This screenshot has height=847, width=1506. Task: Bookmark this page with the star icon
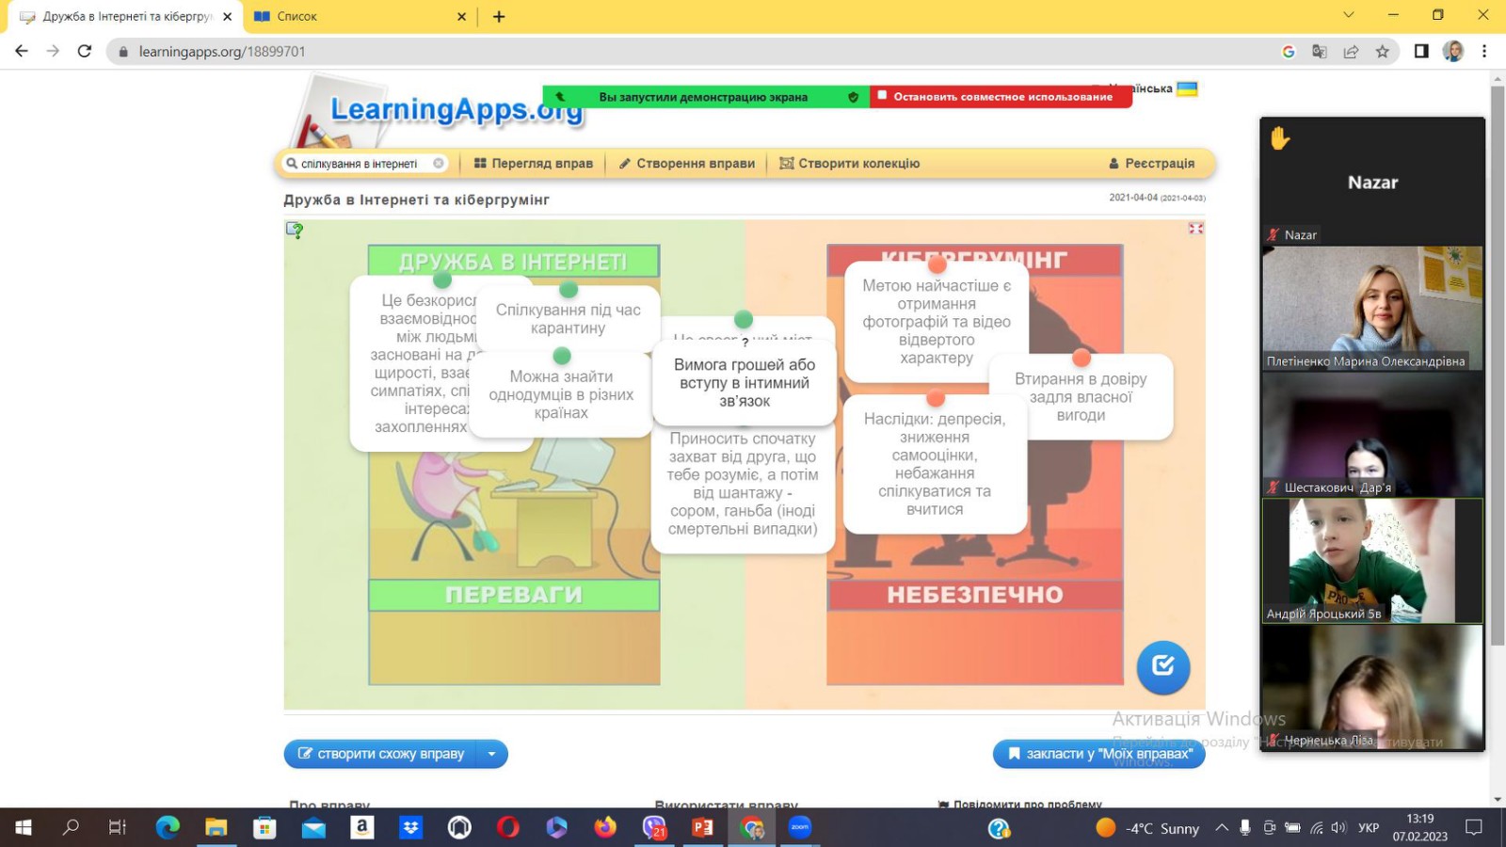[x=1382, y=52]
